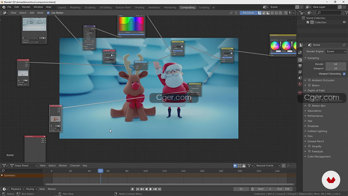Click the blue frame 52 playhead marker
This screenshot has height=196, width=348.
[x=100, y=171]
